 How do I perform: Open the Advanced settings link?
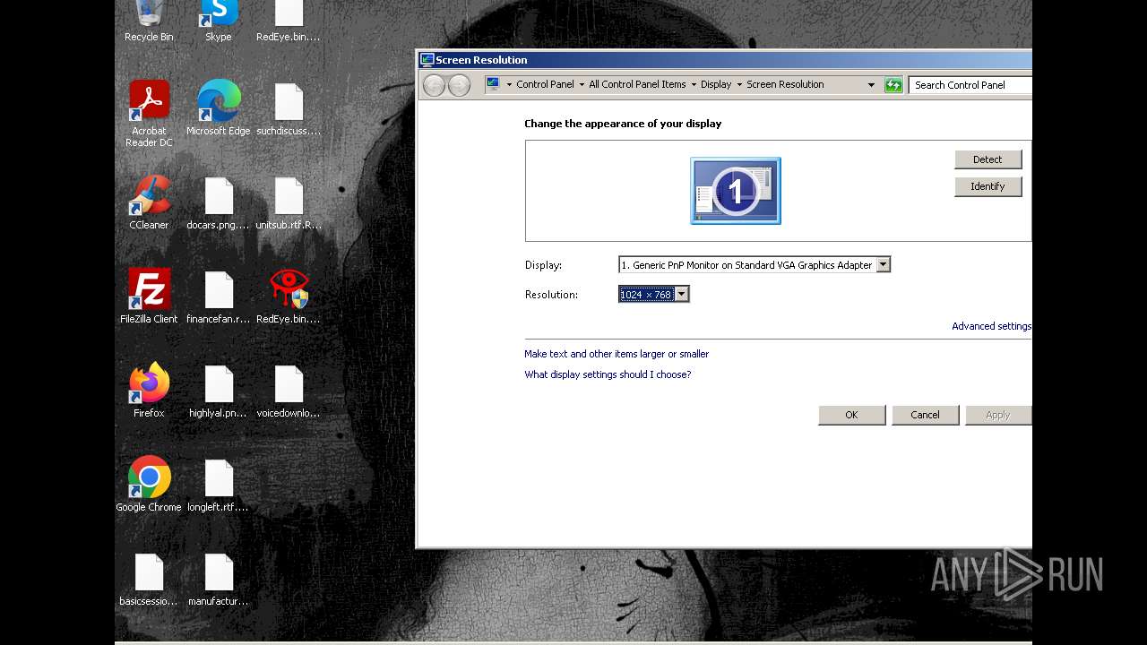pyautogui.click(x=992, y=326)
